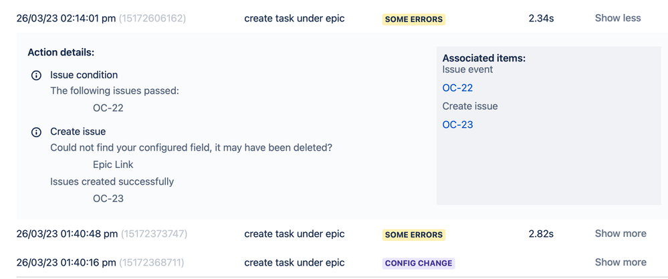Collapse the entry with Show less

(x=618, y=18)
